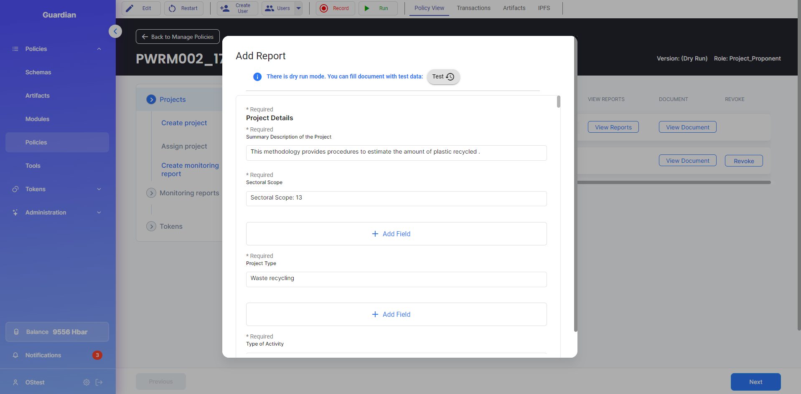The height and width of the screenshot is (394, 801).
Task: Click the Edit pencil icon
Action: [130, 8]
